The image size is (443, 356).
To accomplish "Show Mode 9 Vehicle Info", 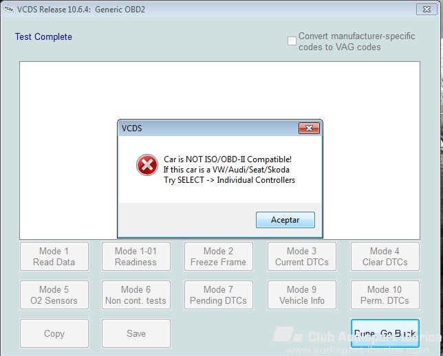I will tap(302, 295).
